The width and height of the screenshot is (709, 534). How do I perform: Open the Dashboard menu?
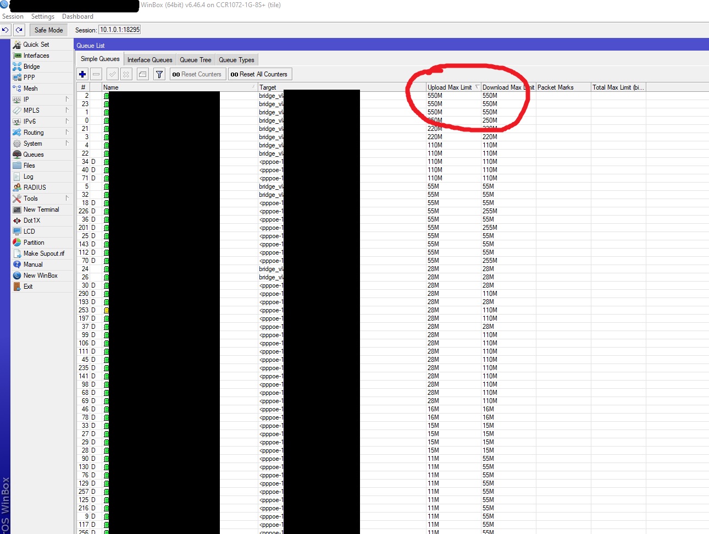[77, 16]
